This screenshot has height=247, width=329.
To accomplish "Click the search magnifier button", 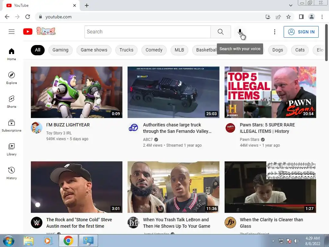I will pos(220,32).
